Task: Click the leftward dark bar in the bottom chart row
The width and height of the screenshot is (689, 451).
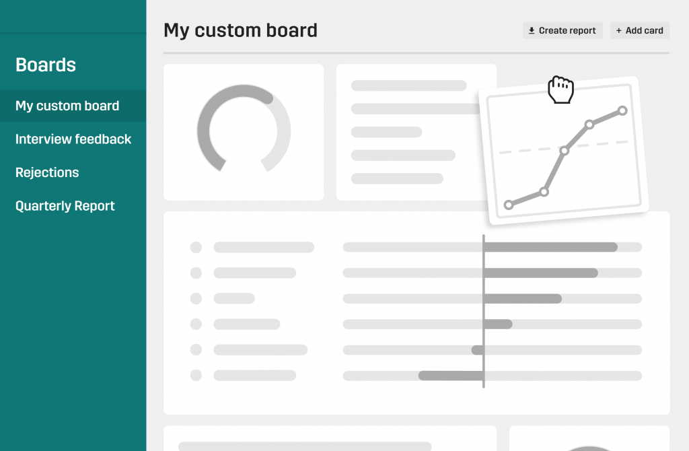Action: point(451,375)
